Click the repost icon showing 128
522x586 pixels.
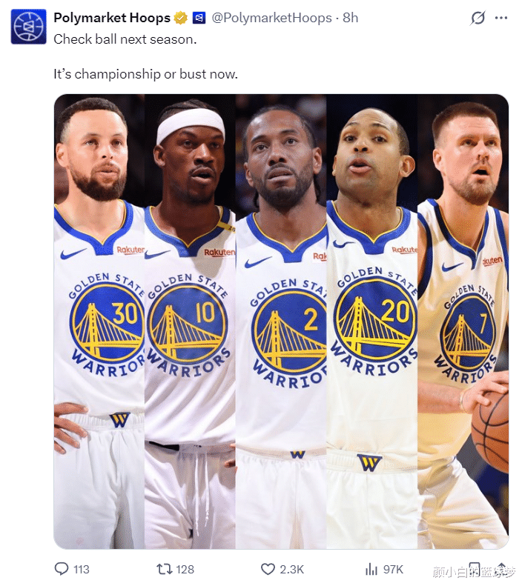[164, 569]
